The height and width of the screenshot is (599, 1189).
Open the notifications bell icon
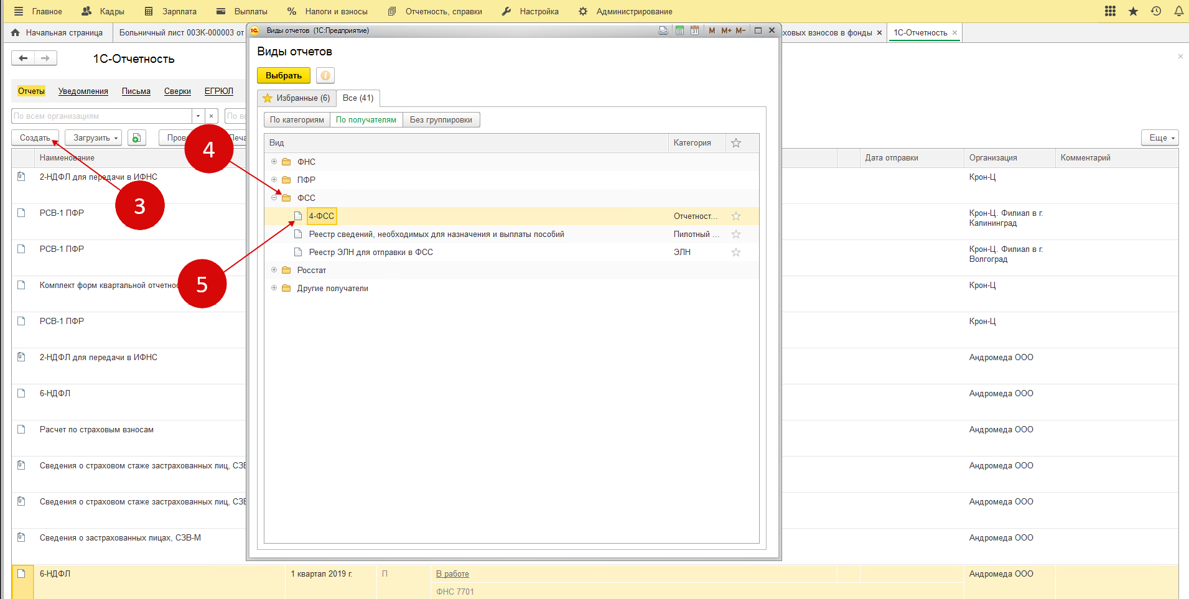pos(1178,11)
